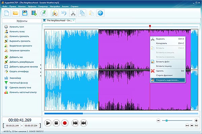Click the extract audio from video icon
202x134 pixels.
[x=34, y=13]
